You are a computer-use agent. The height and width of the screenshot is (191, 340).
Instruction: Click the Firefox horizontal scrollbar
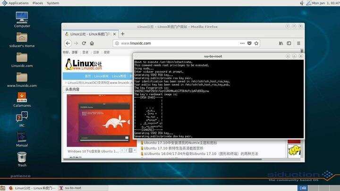(x=162, y=159)
